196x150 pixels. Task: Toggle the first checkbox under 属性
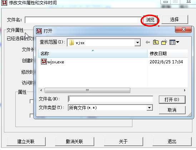point(32,101)
